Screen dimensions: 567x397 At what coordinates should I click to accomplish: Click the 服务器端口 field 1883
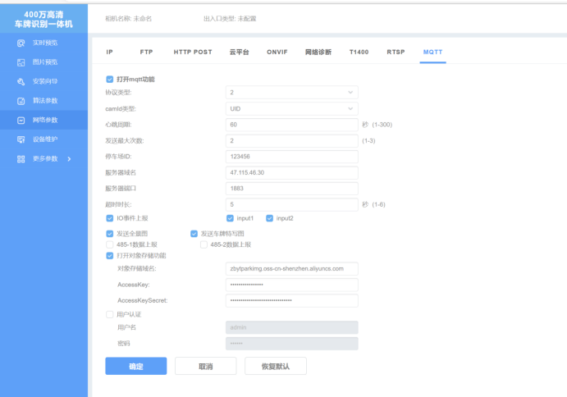[x=292, y=189]
